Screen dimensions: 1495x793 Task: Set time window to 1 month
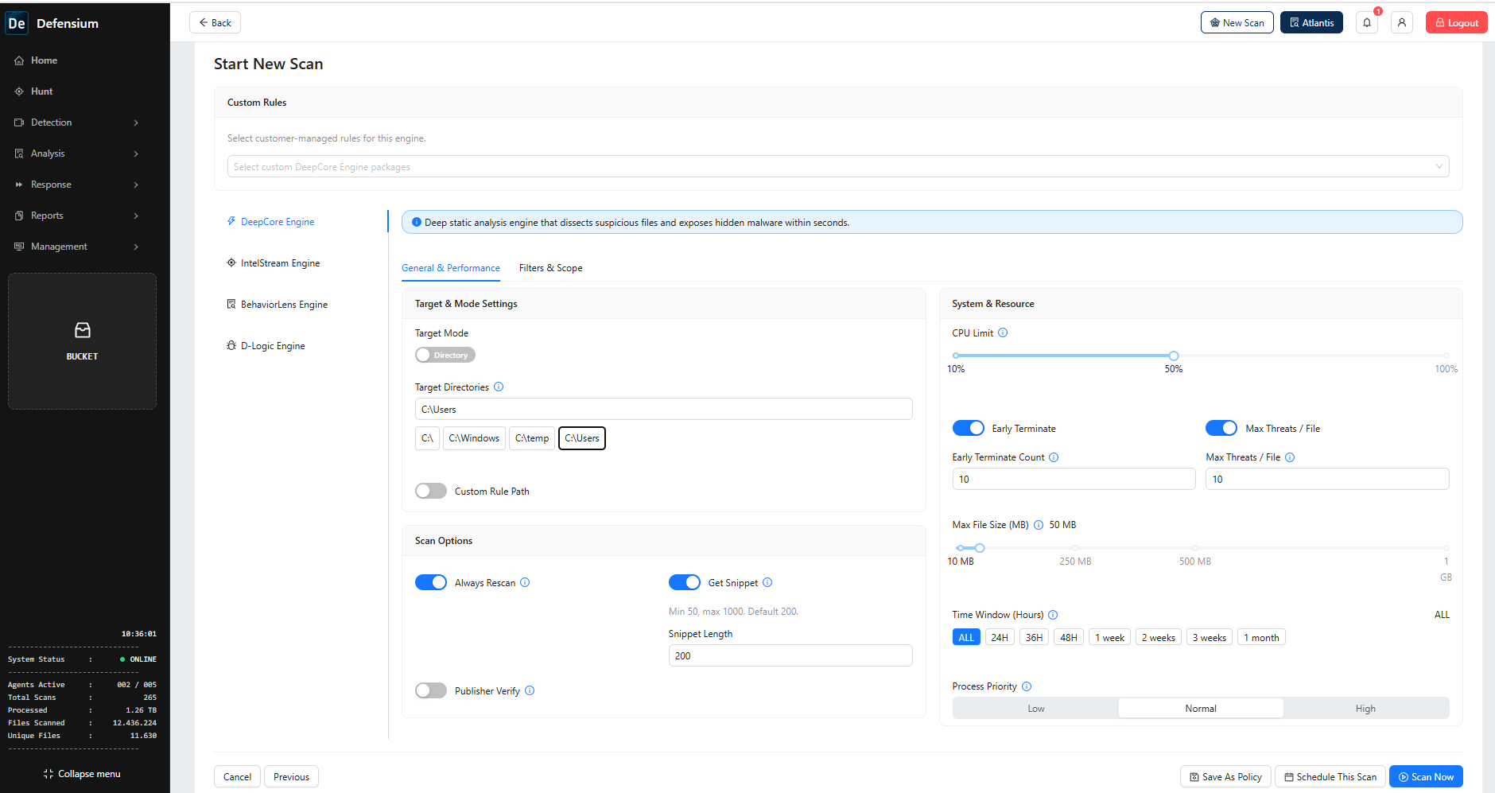coord(1261,637)
